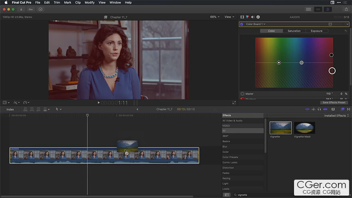352x198 pixels.
Task: Disable the Color Board 1 checkbox
Action: (x=242, y=24)
